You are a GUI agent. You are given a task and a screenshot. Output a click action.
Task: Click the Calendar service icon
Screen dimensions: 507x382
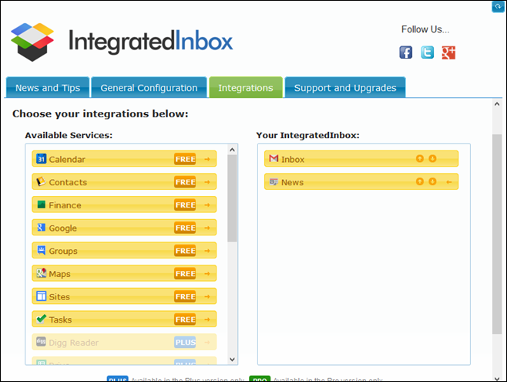tap(41, 159)
